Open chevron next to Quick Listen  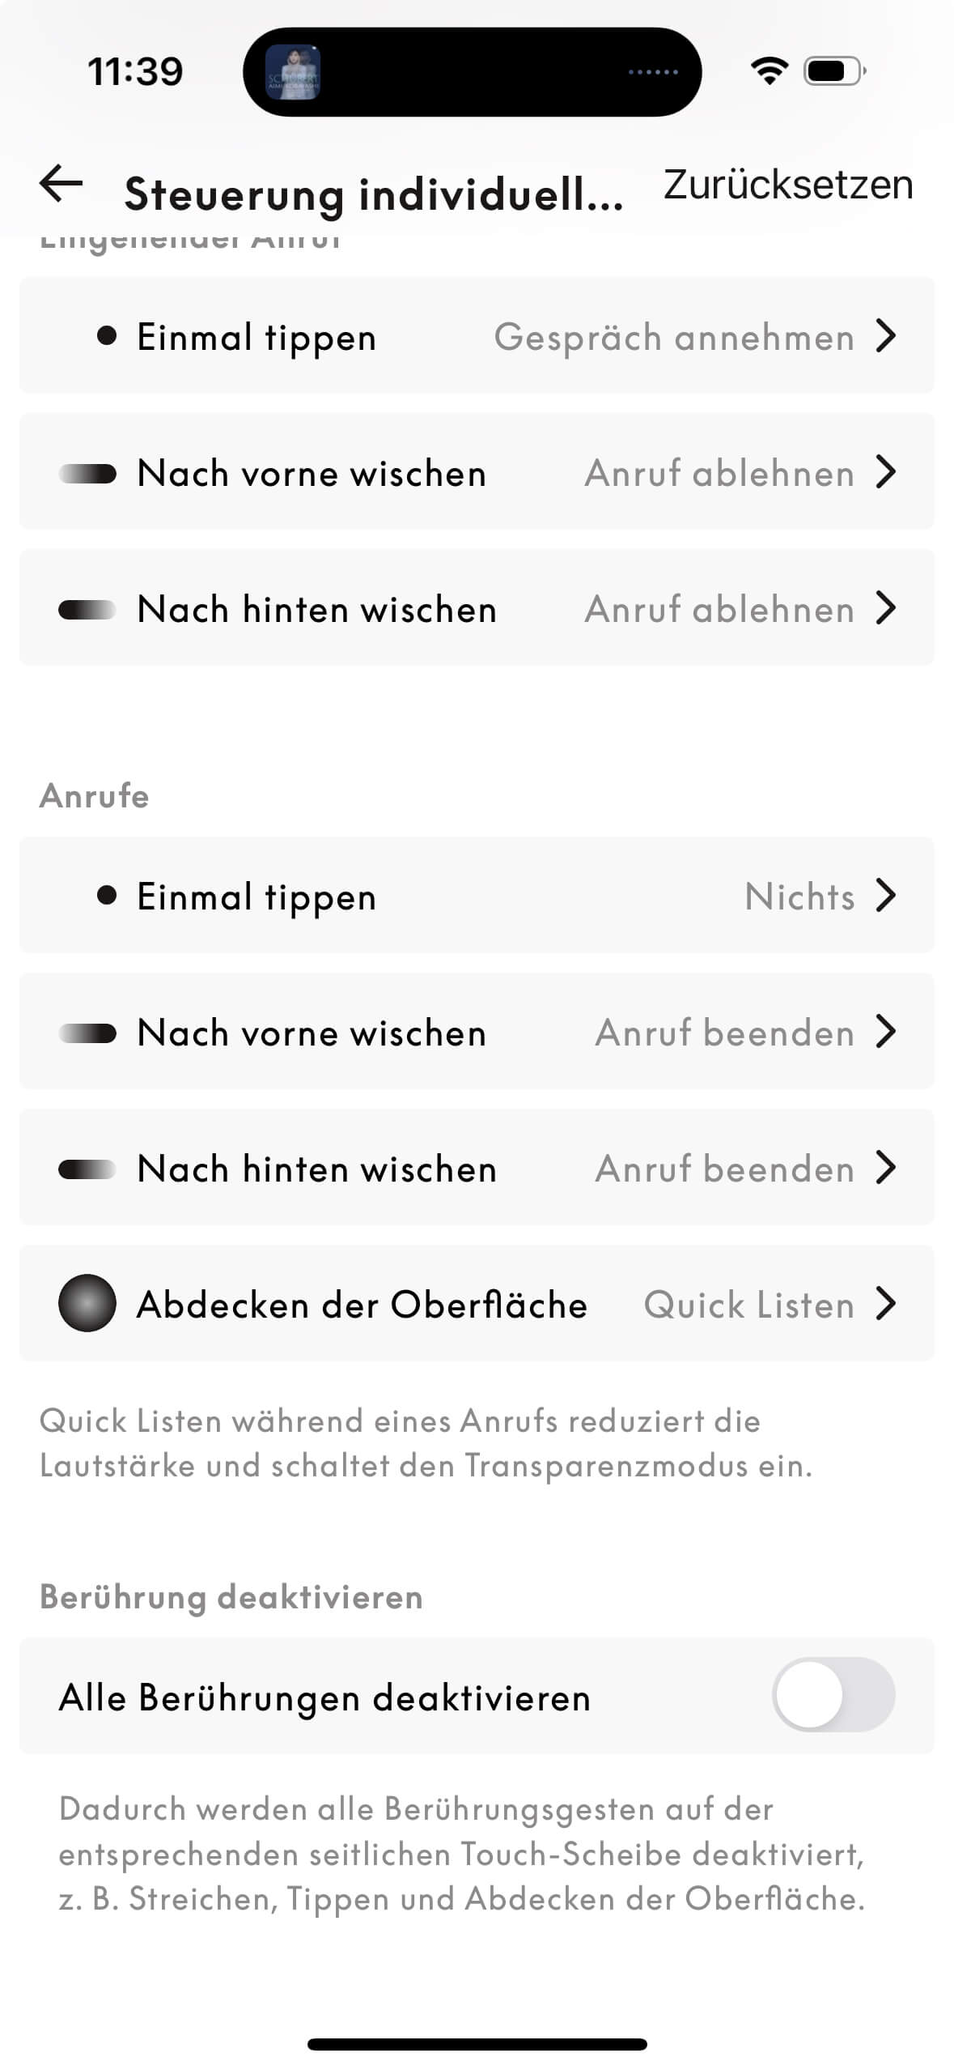[x=887, y=1303]
